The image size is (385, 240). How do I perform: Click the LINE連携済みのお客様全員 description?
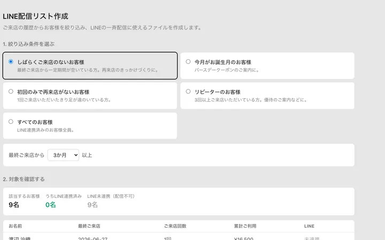tap(45, 130)
